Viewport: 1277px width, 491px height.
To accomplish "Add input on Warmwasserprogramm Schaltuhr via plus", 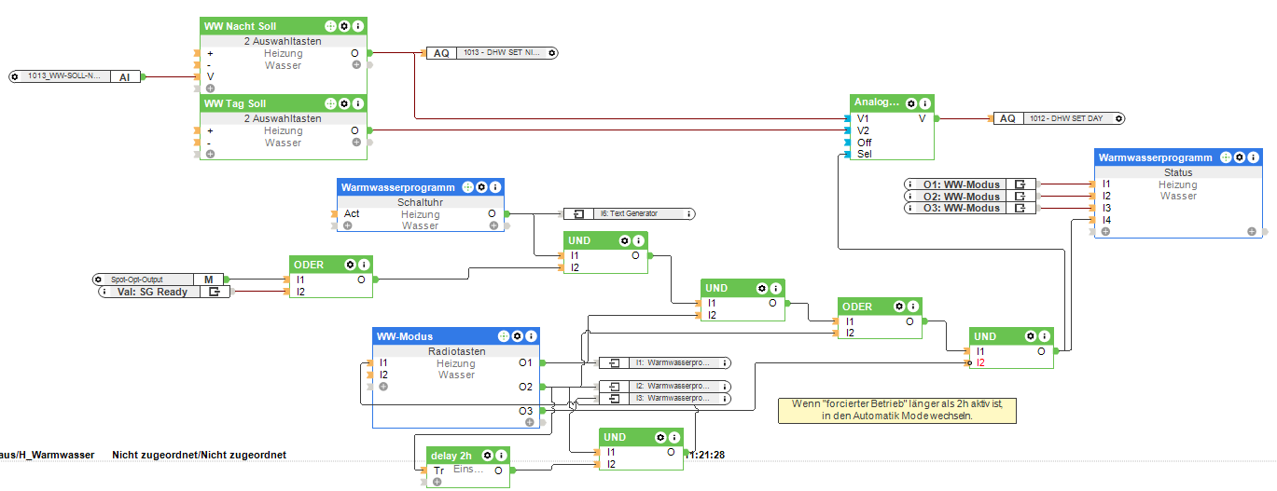I will 347,225.
